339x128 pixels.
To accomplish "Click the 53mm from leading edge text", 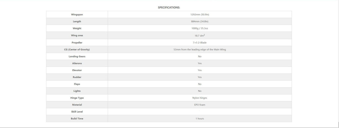I will pos(200,49).
